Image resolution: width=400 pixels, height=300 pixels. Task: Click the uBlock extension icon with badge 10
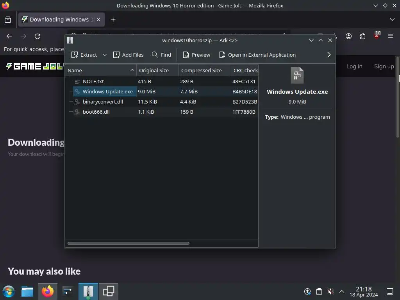point(377,36)
